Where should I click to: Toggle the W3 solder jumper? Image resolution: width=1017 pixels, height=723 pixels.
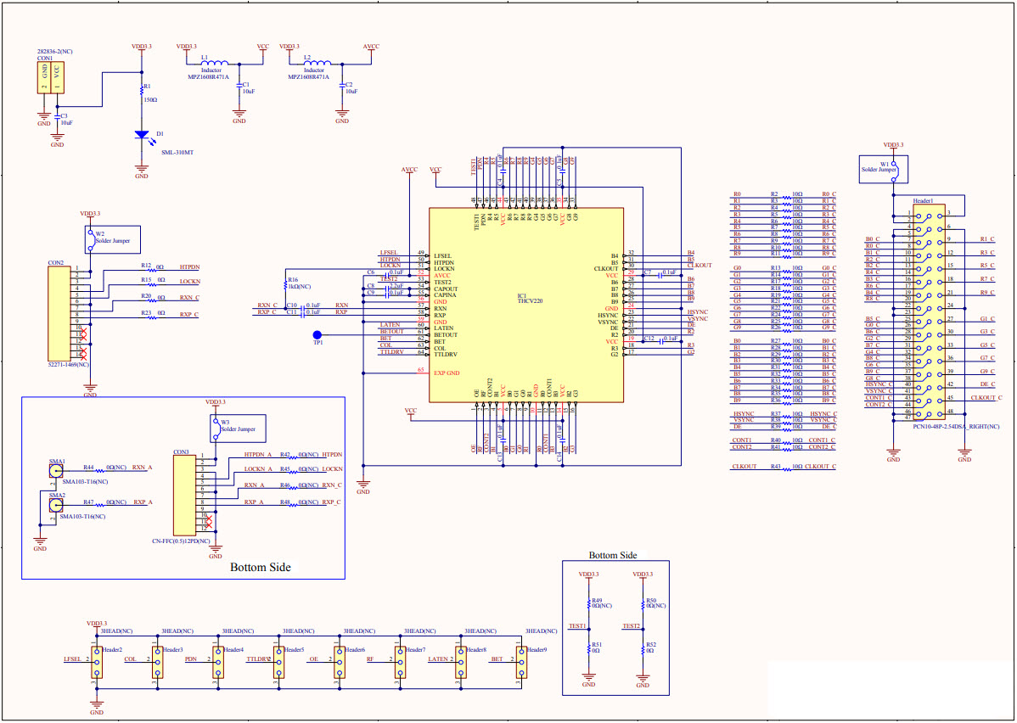click(x=216, y=429)
